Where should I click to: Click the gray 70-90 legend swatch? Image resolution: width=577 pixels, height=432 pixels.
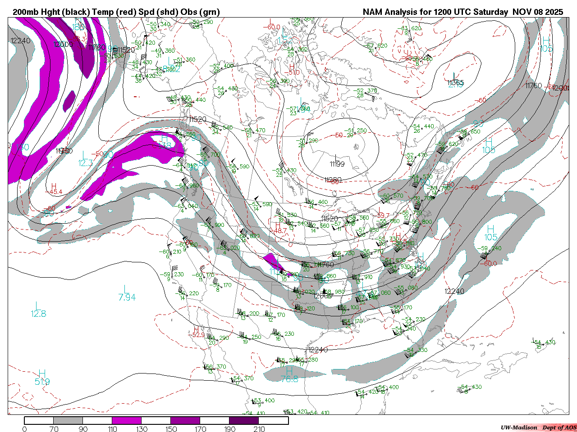(68, 420)
